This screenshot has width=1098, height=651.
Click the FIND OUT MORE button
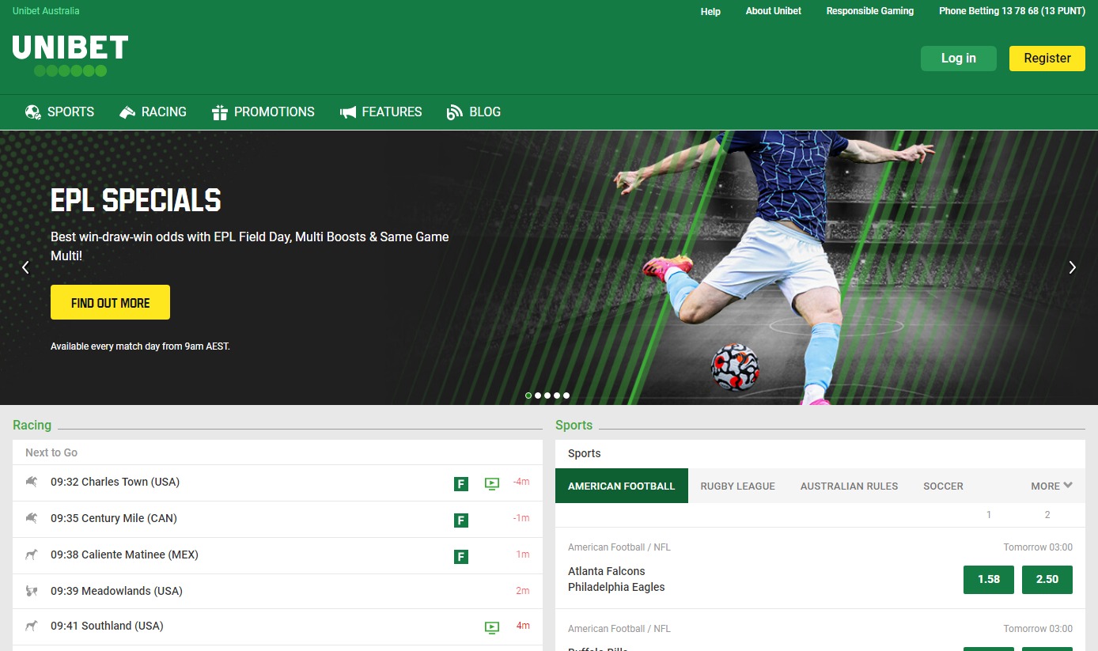point(110,302)
